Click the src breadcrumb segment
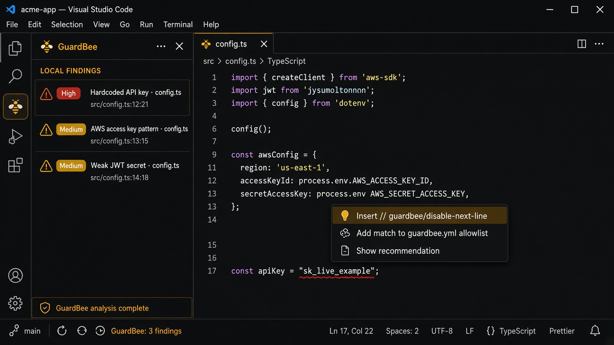The width and height of the screenshot is (614, 345). tap(209, 61)
